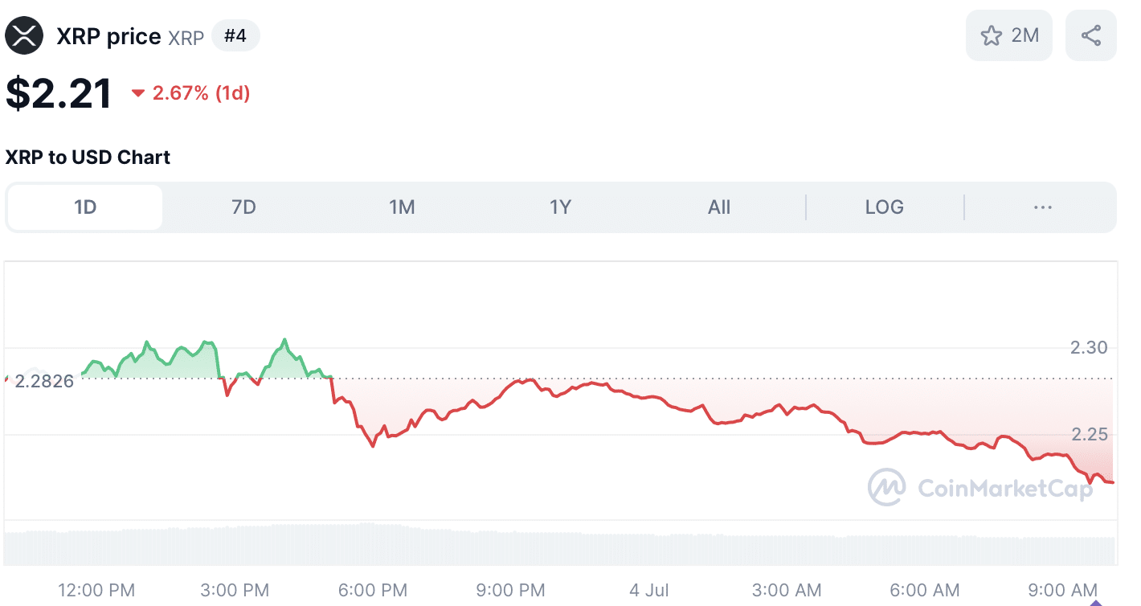Click the #4 rank badge
Image resolution: width=1141 pixels, height=606 pixels.
[x=235, y=36]
